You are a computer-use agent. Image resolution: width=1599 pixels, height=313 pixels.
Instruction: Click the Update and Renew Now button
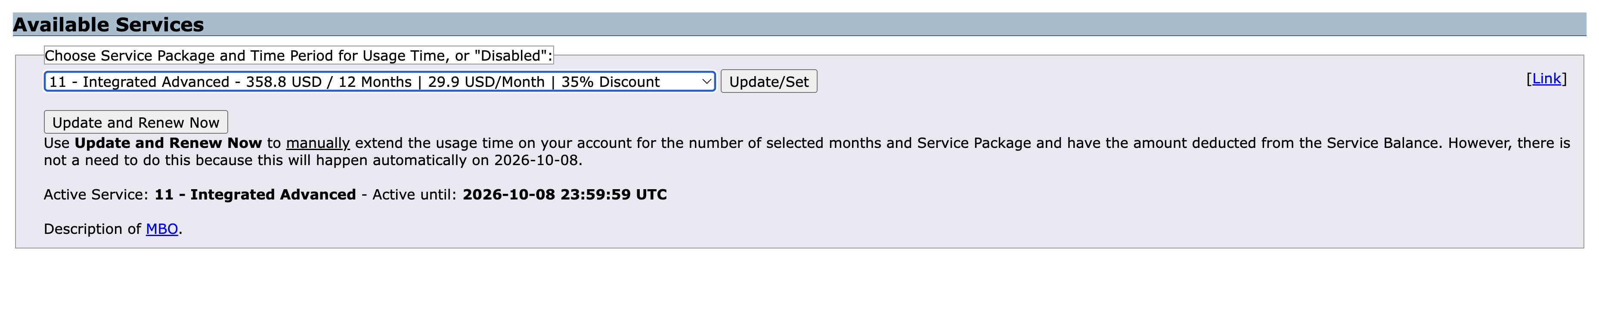(135, 122)
